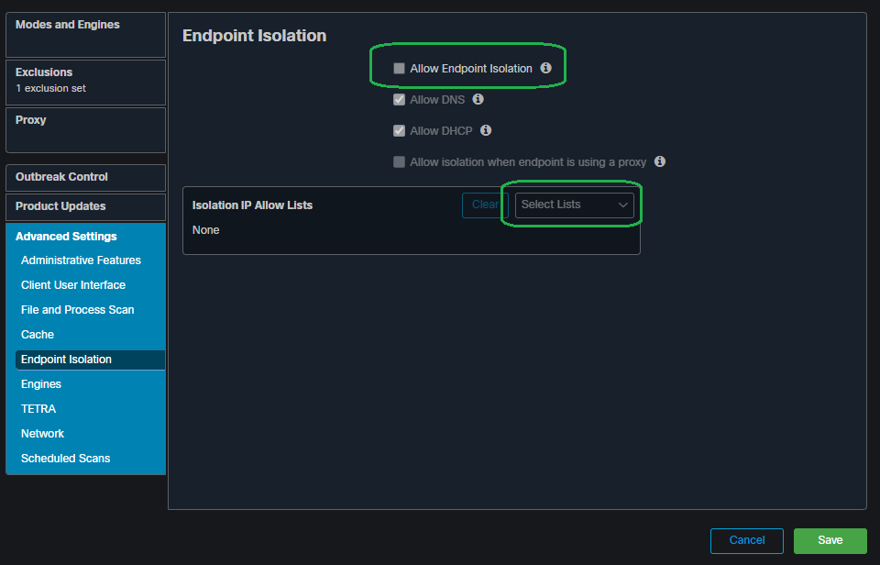Click the green Save button

point(830,541)
